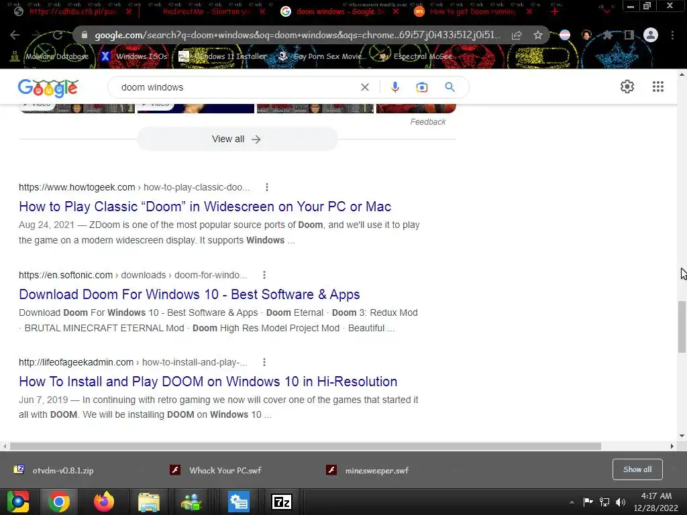
Task: Open options for the howtogeek.com result
Action: (267, 187)
